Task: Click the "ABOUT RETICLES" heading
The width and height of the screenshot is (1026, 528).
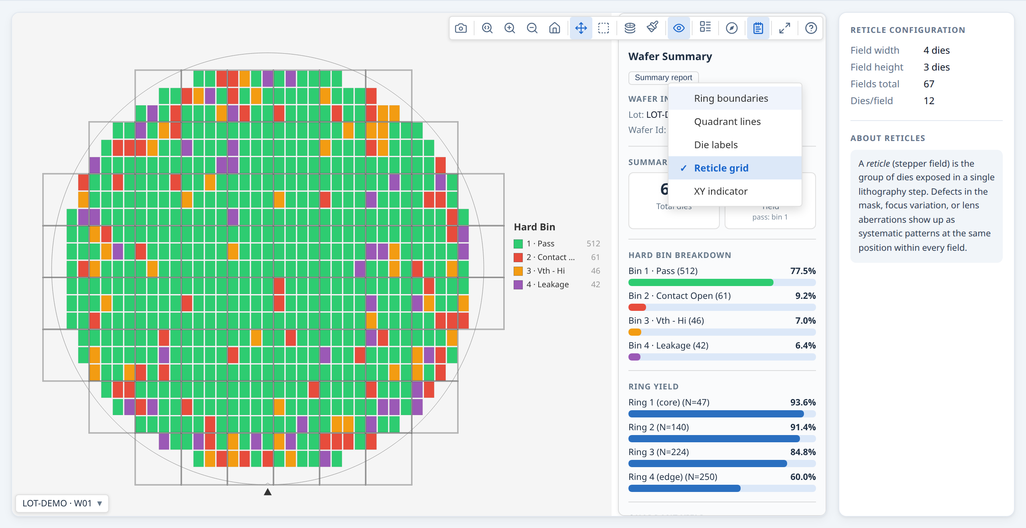Action: click(x=888, y=138)
